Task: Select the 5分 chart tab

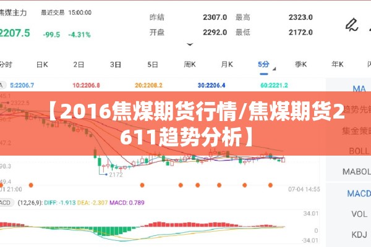Action: click(263, 64)
